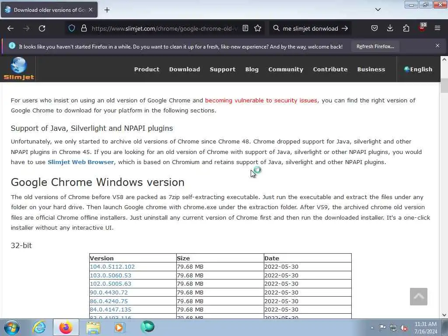Click the Refresh Firefox button

375,46
